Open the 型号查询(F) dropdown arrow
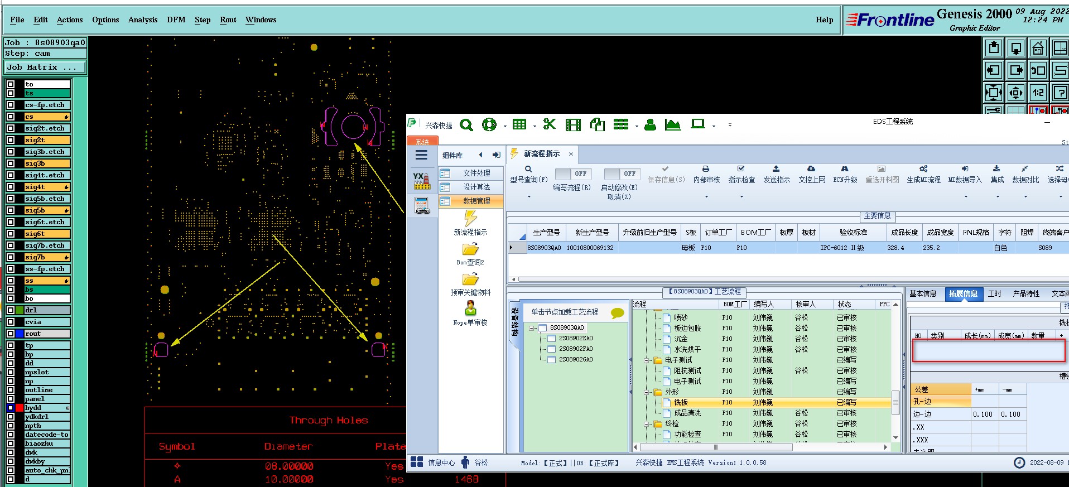 [529, 196]
